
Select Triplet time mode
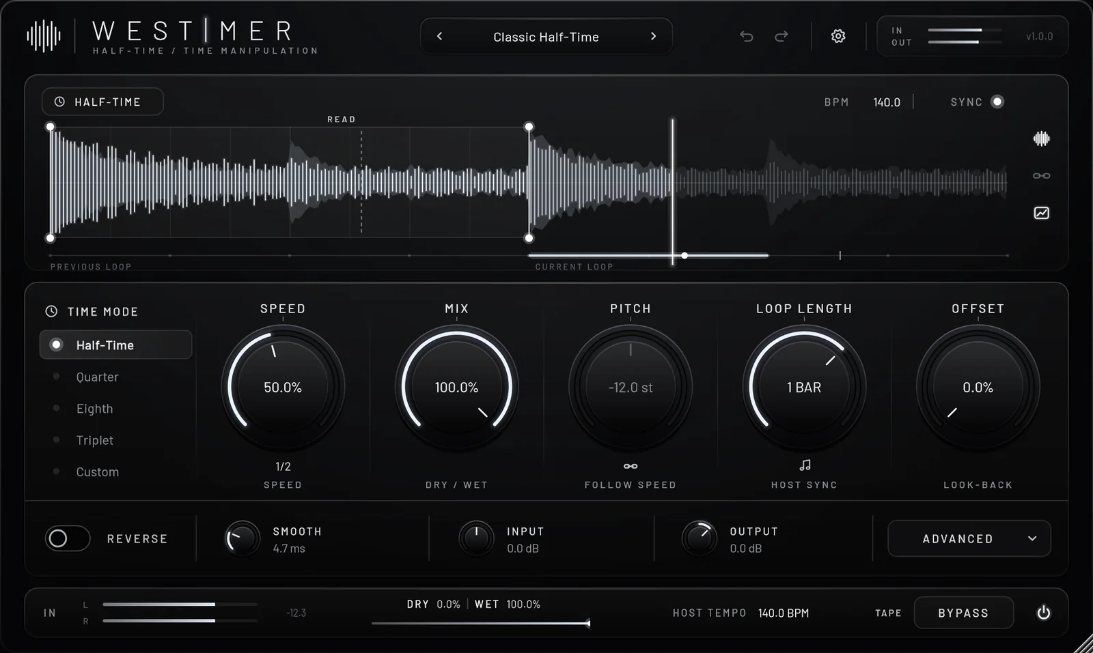pos(94,440)
